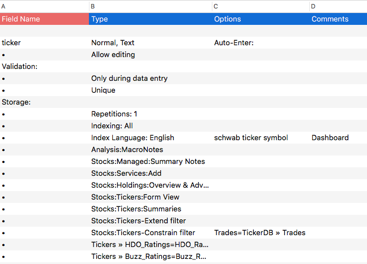
Task: Select column D header
Action: (x=338, y=7)
